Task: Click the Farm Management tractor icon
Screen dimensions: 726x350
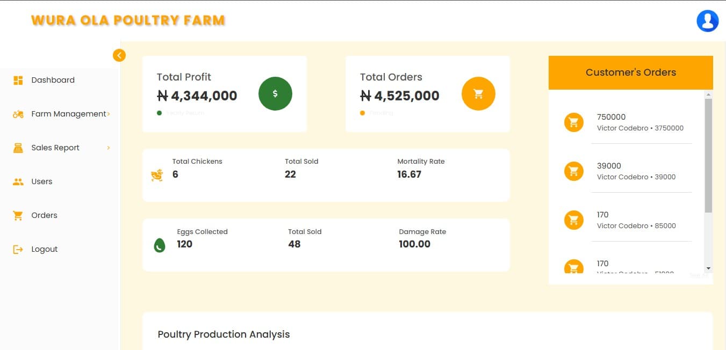Action: pos(18,114)
